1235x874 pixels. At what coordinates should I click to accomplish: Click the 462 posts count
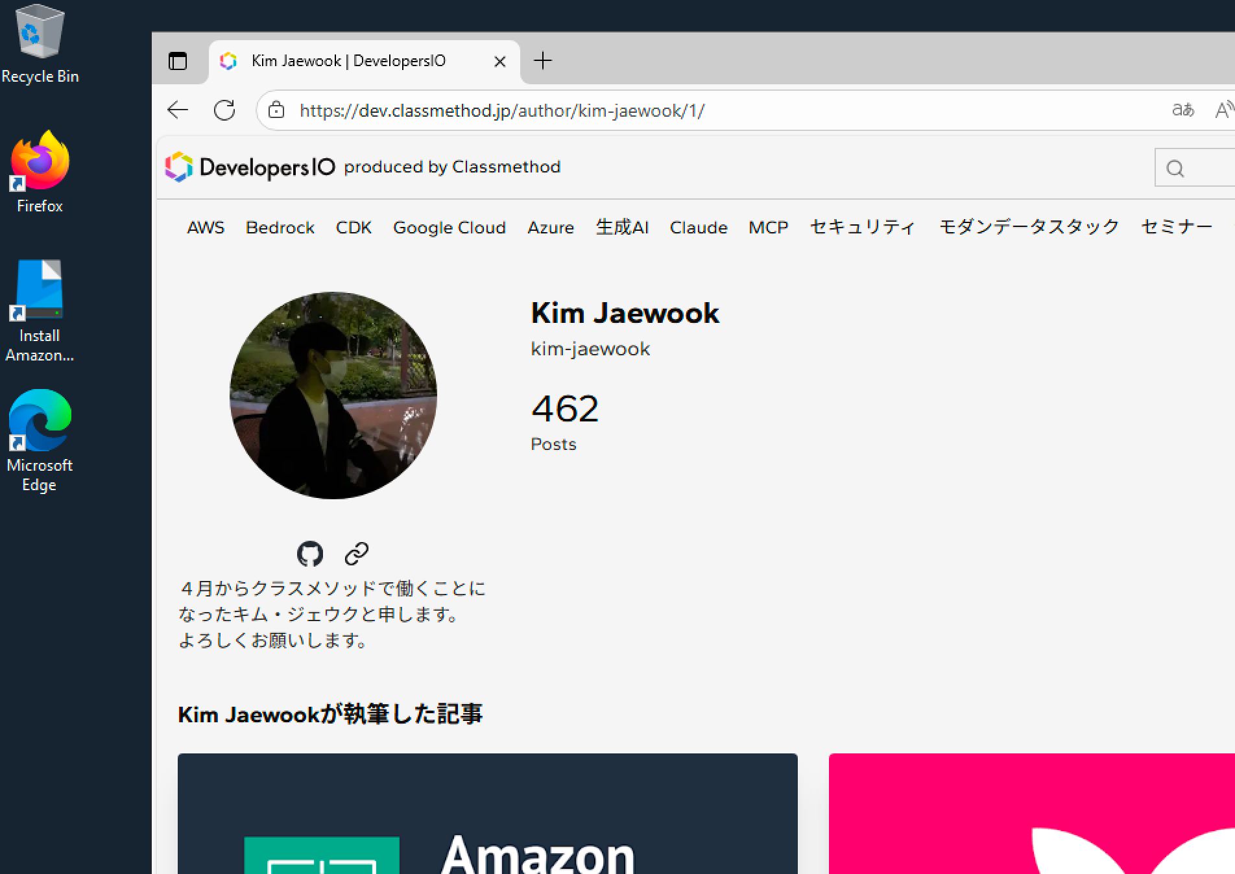coord(565,409)
